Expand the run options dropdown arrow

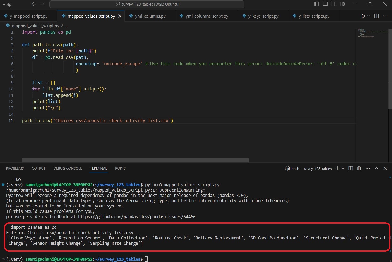(x=369, y=16)
